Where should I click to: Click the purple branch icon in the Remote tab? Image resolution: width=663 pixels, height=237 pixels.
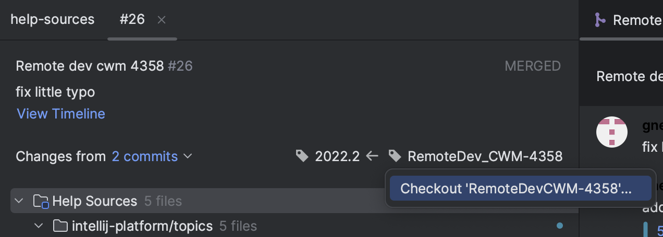click(600, 20)
